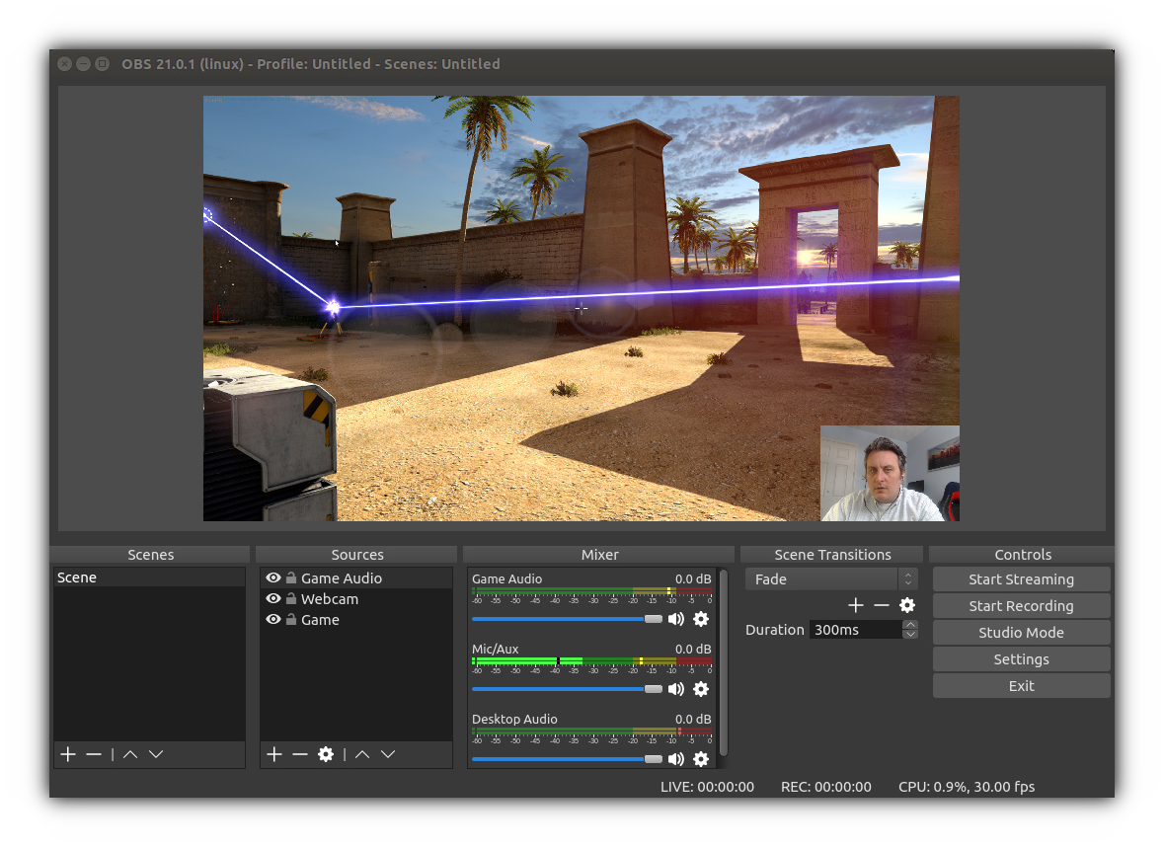The width and height of the screenshot is (1164, 847).
Task: Move source down with arrow icon
Action: tap(388, 754)
